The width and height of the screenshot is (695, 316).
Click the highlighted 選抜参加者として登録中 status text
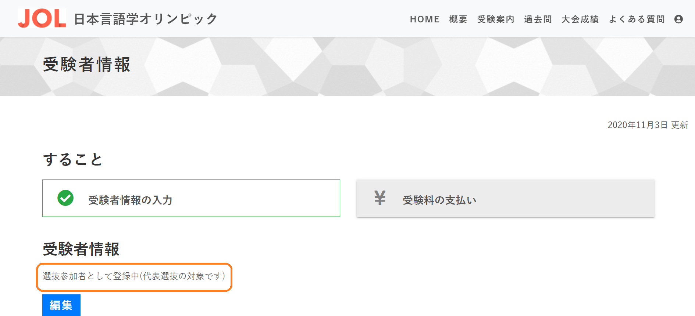[x=134, y=276]
